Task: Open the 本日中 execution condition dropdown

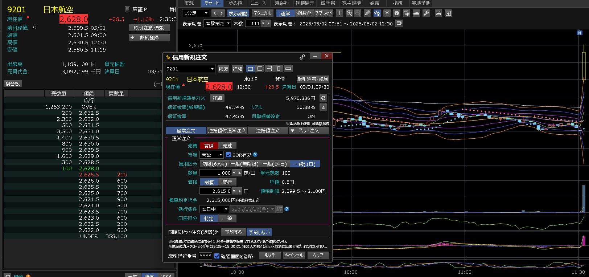Action: click(x=214, y=209)
